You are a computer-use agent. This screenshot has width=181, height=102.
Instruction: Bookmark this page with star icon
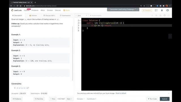(x=144, y=6)
